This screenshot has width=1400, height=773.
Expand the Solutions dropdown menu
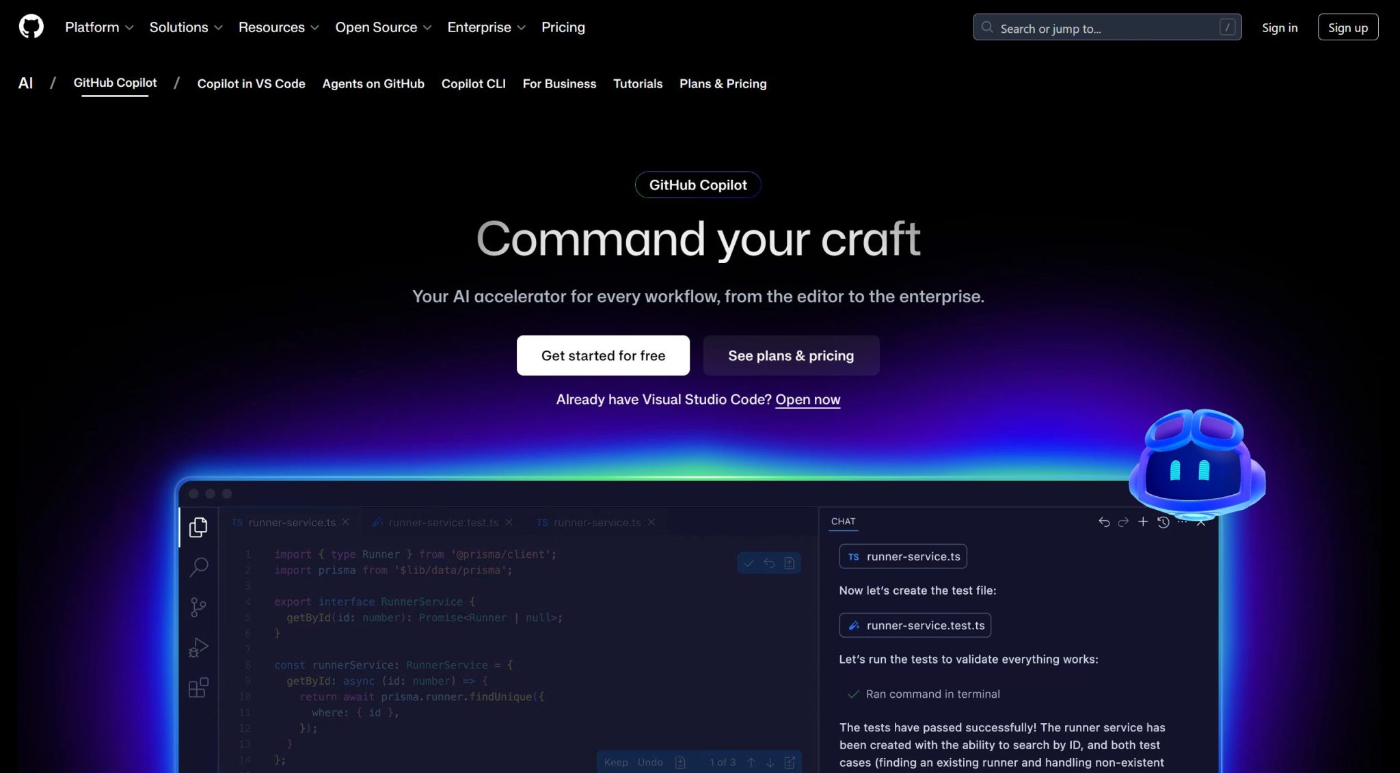coord(186,27)
